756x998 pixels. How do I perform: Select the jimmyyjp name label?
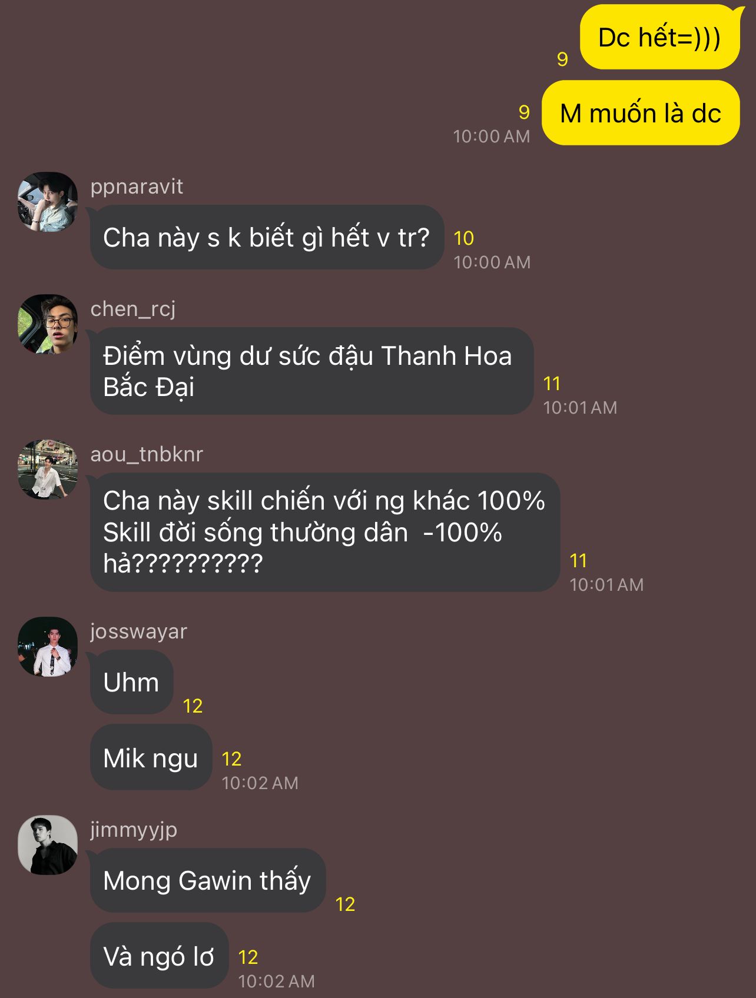[134, 830]
